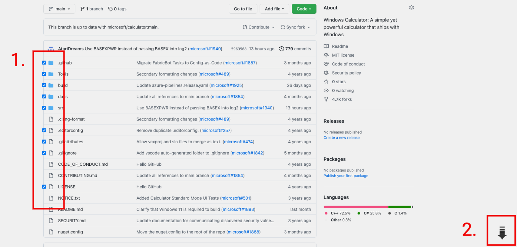
Task: Open commit hash 5963568
Action: coord(239,49)
